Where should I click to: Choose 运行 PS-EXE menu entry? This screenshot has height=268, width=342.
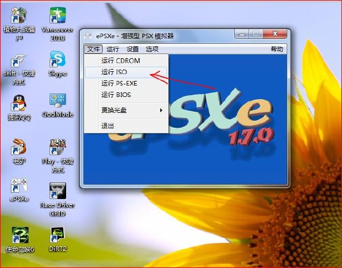pyautogui.click(x=126, y=83)
